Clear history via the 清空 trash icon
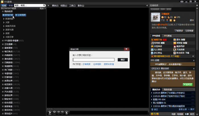The width and height of the screenshot is (199, 116). coord(152,109)
